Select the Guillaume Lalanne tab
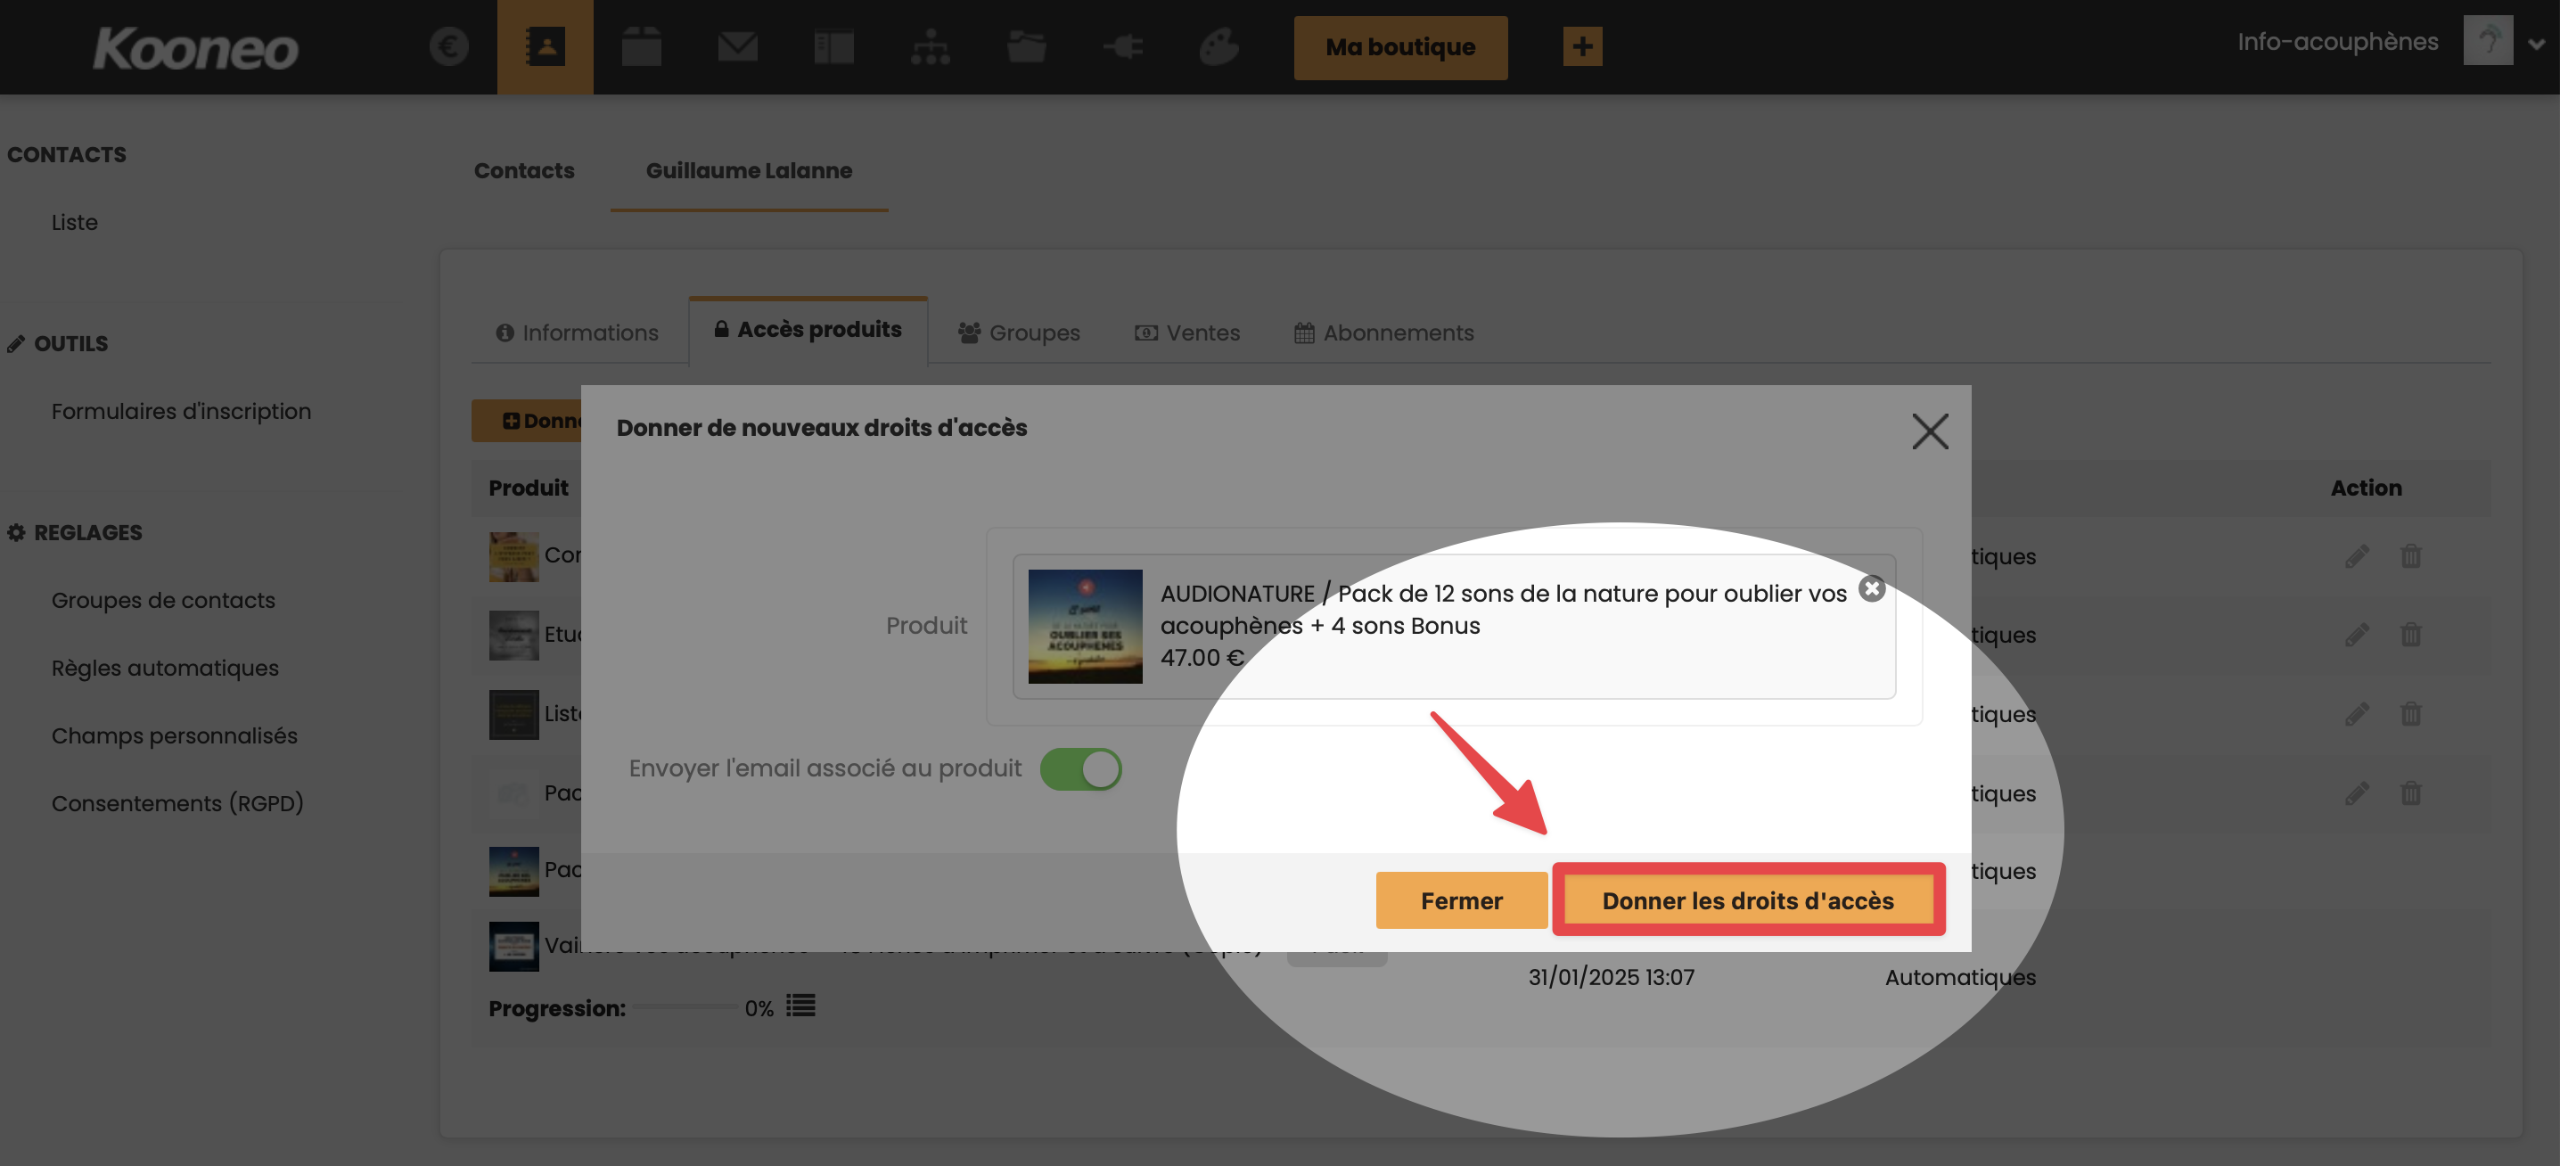This screenshot has height=1166, width=2560. (x=750, y=171)
